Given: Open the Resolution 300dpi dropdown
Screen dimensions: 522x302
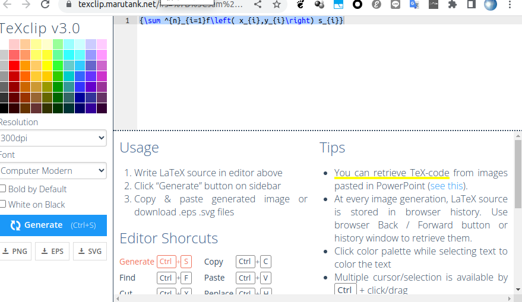Looking at the screenshot, I should [53, 138].
